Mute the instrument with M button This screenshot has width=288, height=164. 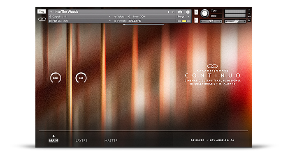(196, 20)
